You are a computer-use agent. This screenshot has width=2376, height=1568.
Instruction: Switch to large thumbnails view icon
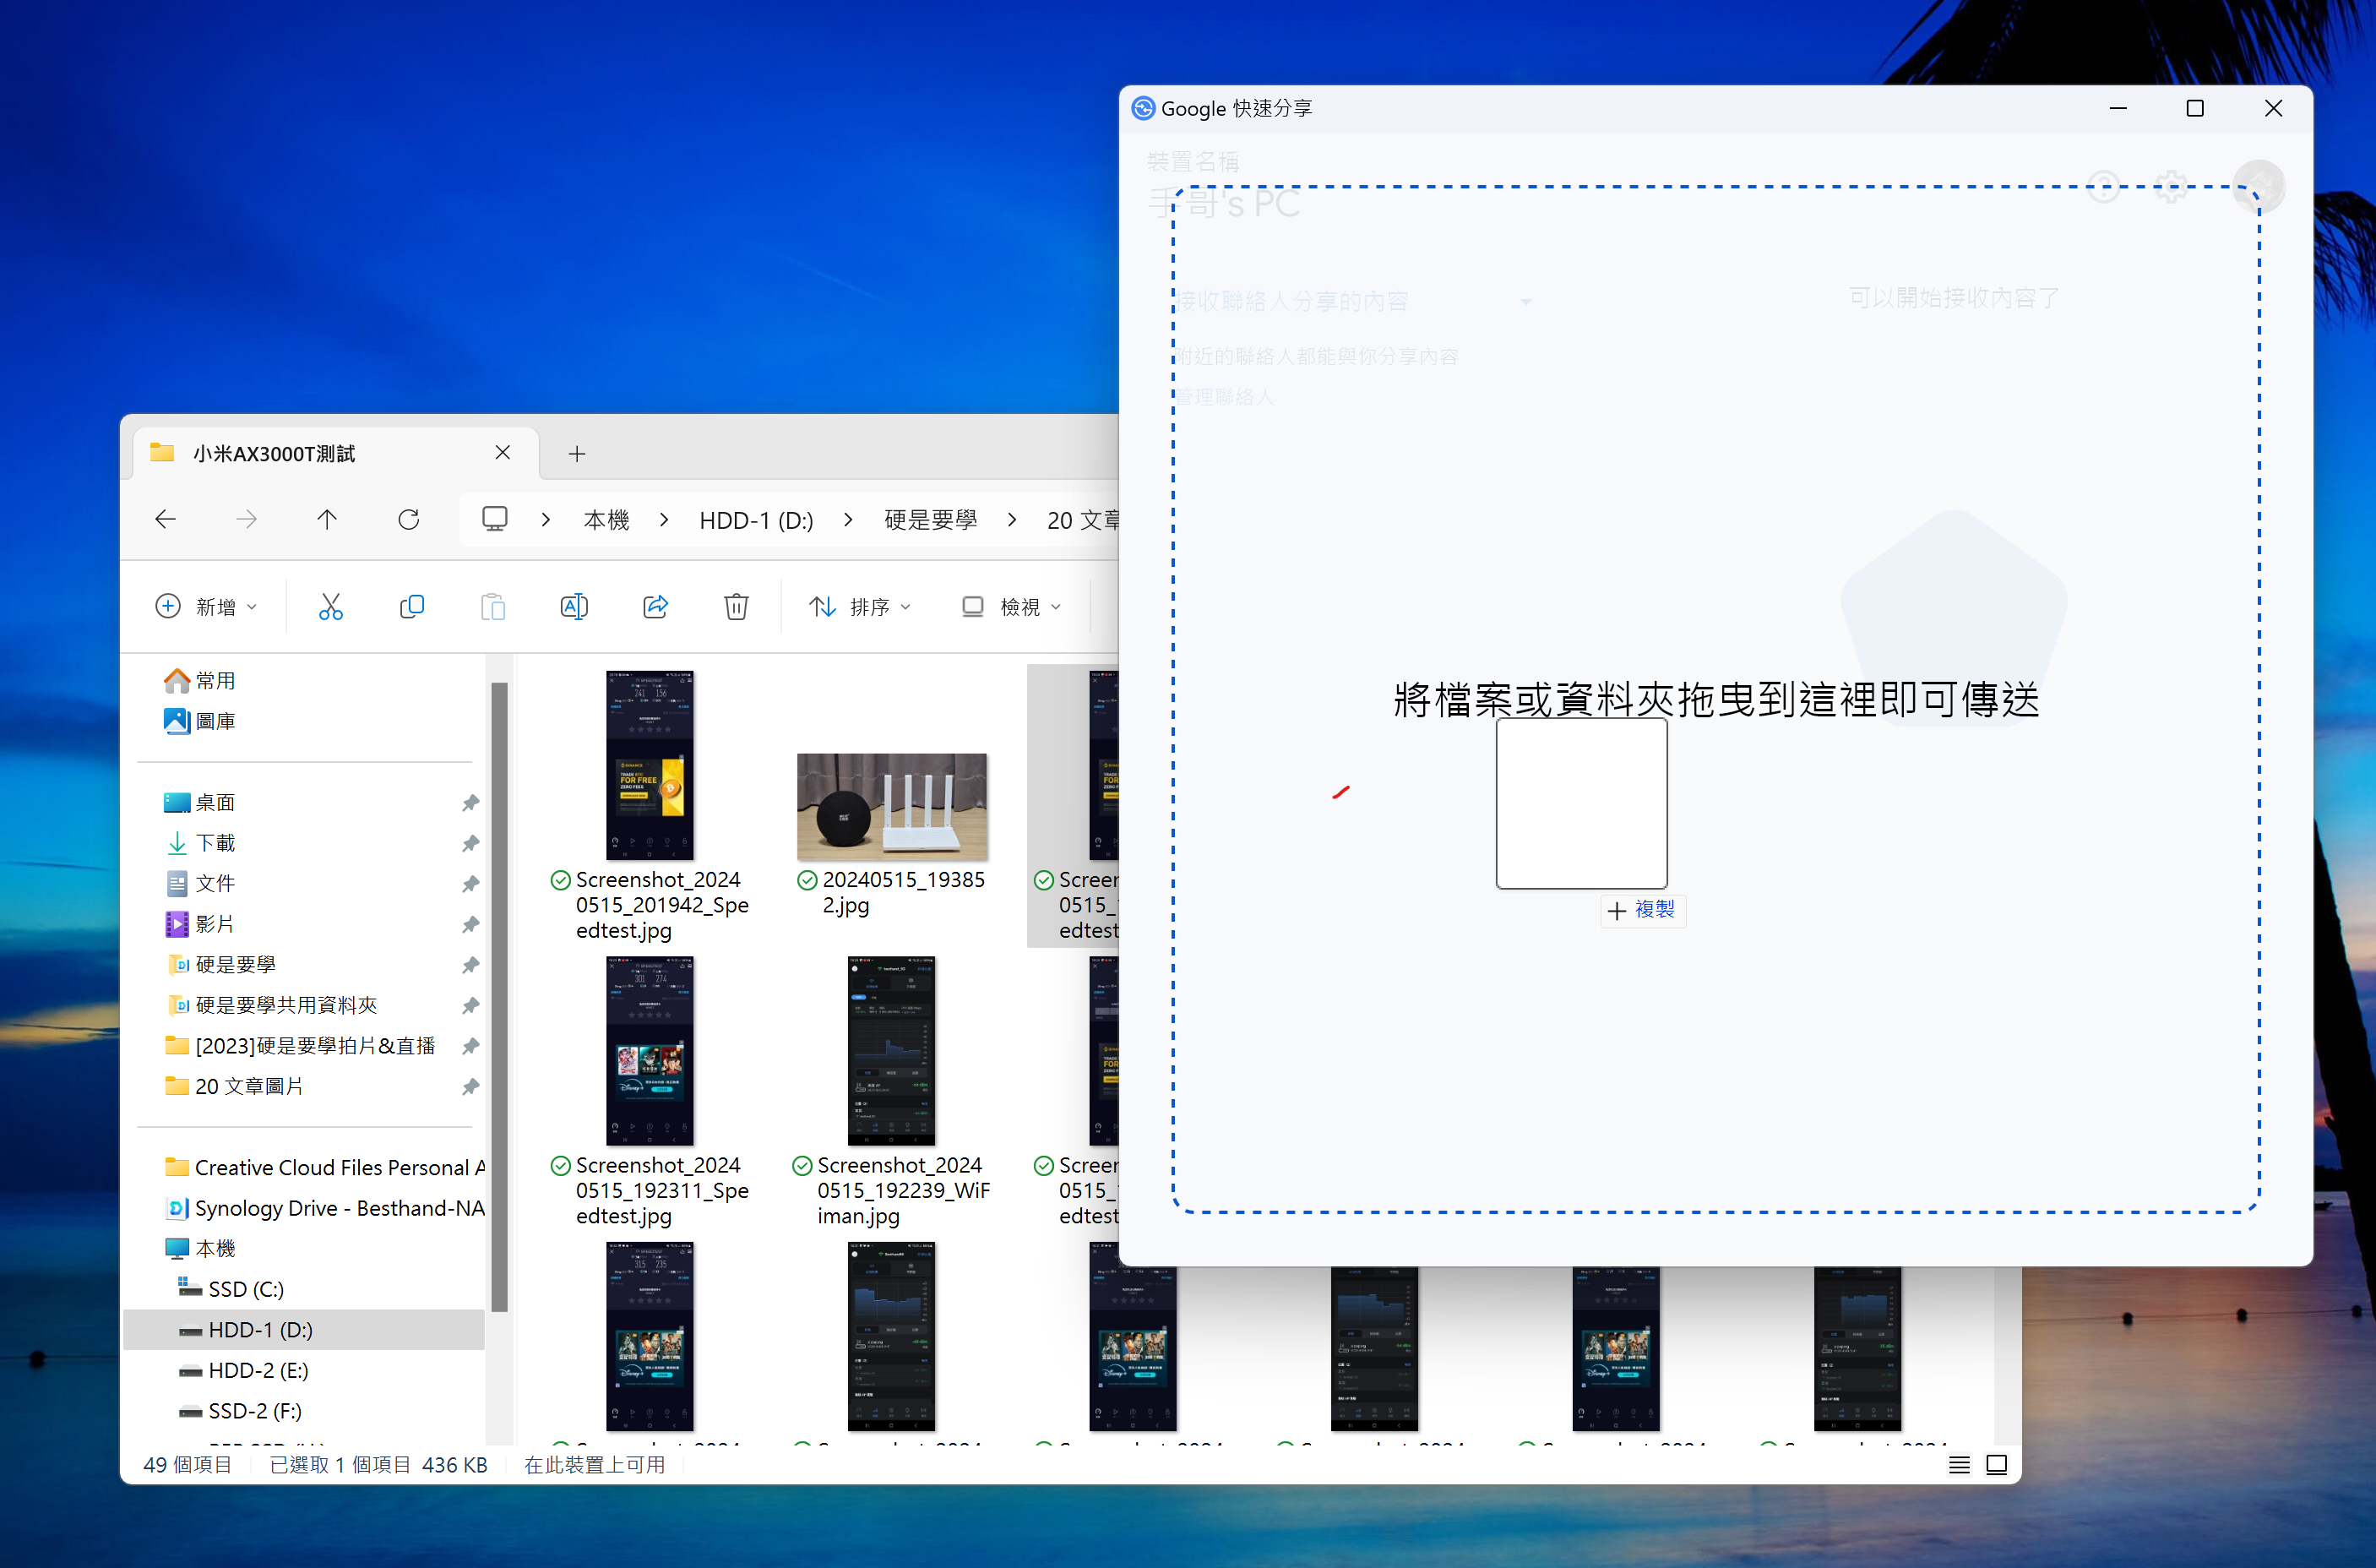click(1996, 1465)
